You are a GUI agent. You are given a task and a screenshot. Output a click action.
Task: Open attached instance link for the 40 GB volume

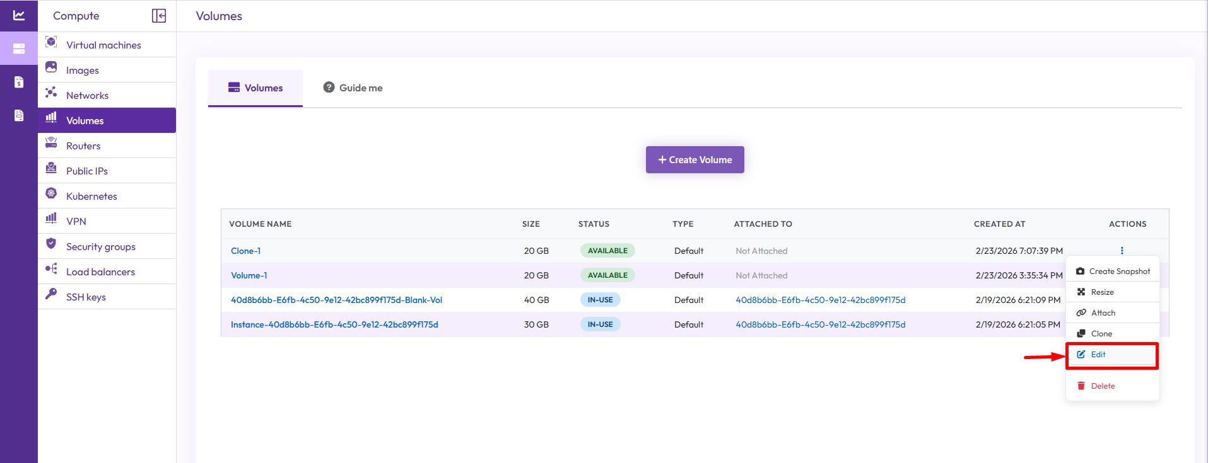pyautogui.click(x=820, y=300)
